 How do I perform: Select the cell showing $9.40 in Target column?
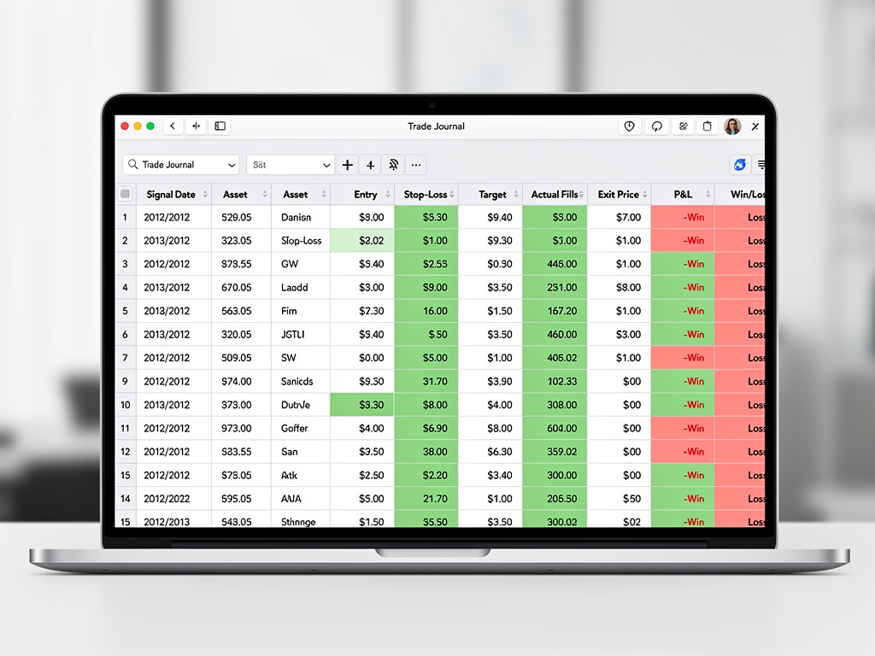(493, 217)
